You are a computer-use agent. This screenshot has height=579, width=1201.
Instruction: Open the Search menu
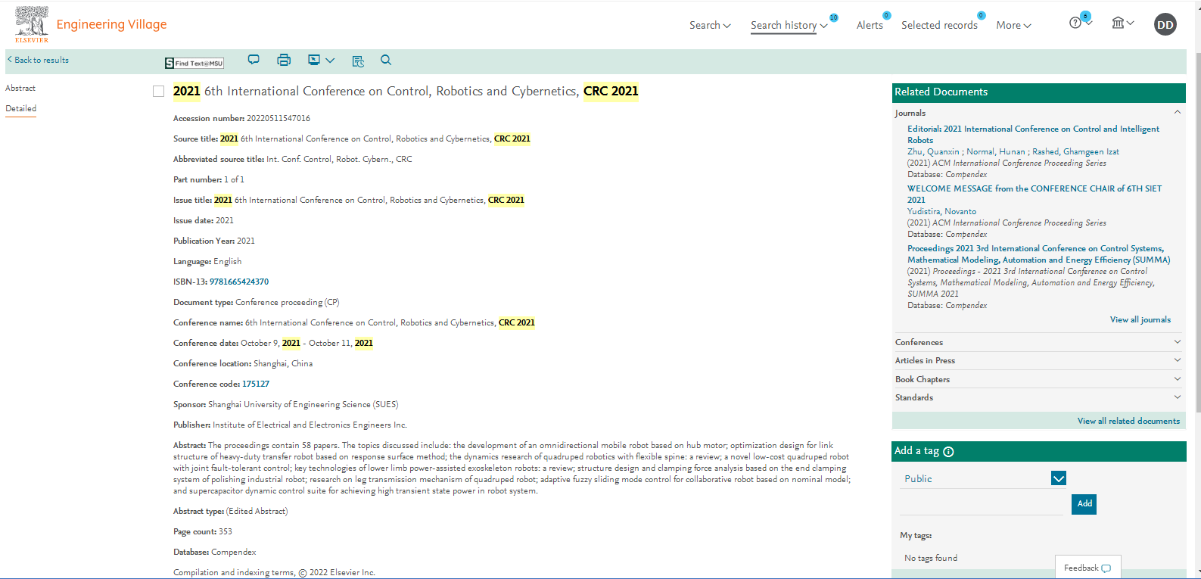pos(710,25)
